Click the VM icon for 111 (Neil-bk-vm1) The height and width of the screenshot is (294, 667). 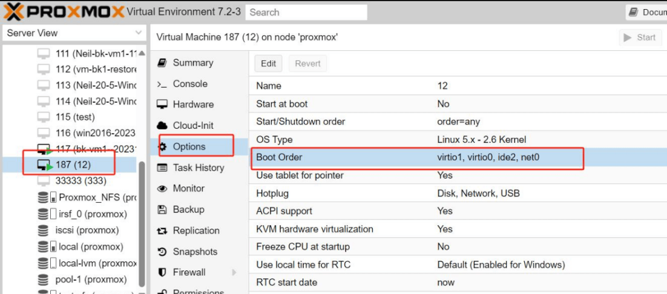pyautogui.click(x=44, y=53)
